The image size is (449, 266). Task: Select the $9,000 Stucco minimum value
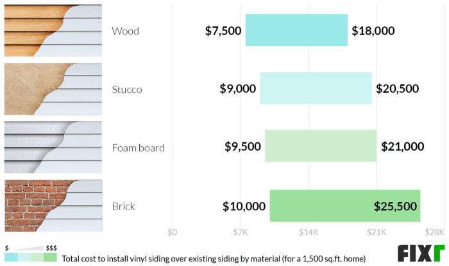click(x=237, y=88)
